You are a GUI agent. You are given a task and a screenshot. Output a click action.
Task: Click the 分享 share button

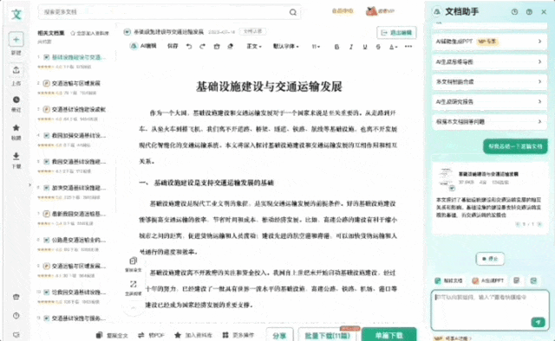point(279,335)
